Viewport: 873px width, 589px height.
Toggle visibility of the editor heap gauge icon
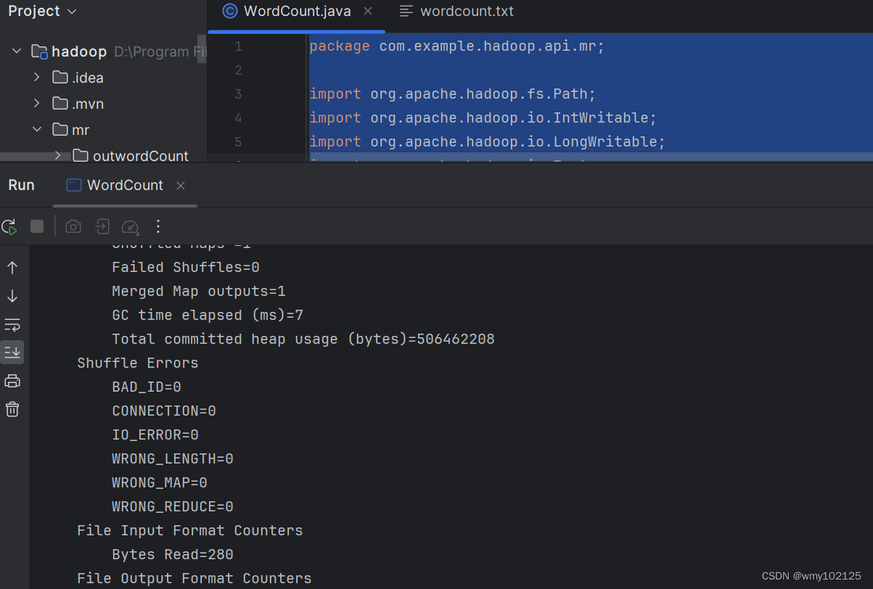(x=131, y=226)
